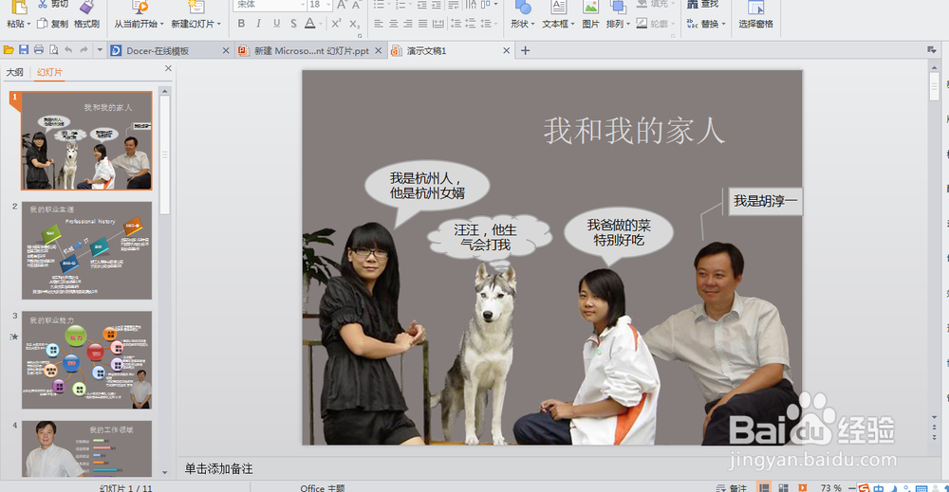Save the presentation with the disk icon
The width and height of the screenshot is (949, 492).
point(24,50)
